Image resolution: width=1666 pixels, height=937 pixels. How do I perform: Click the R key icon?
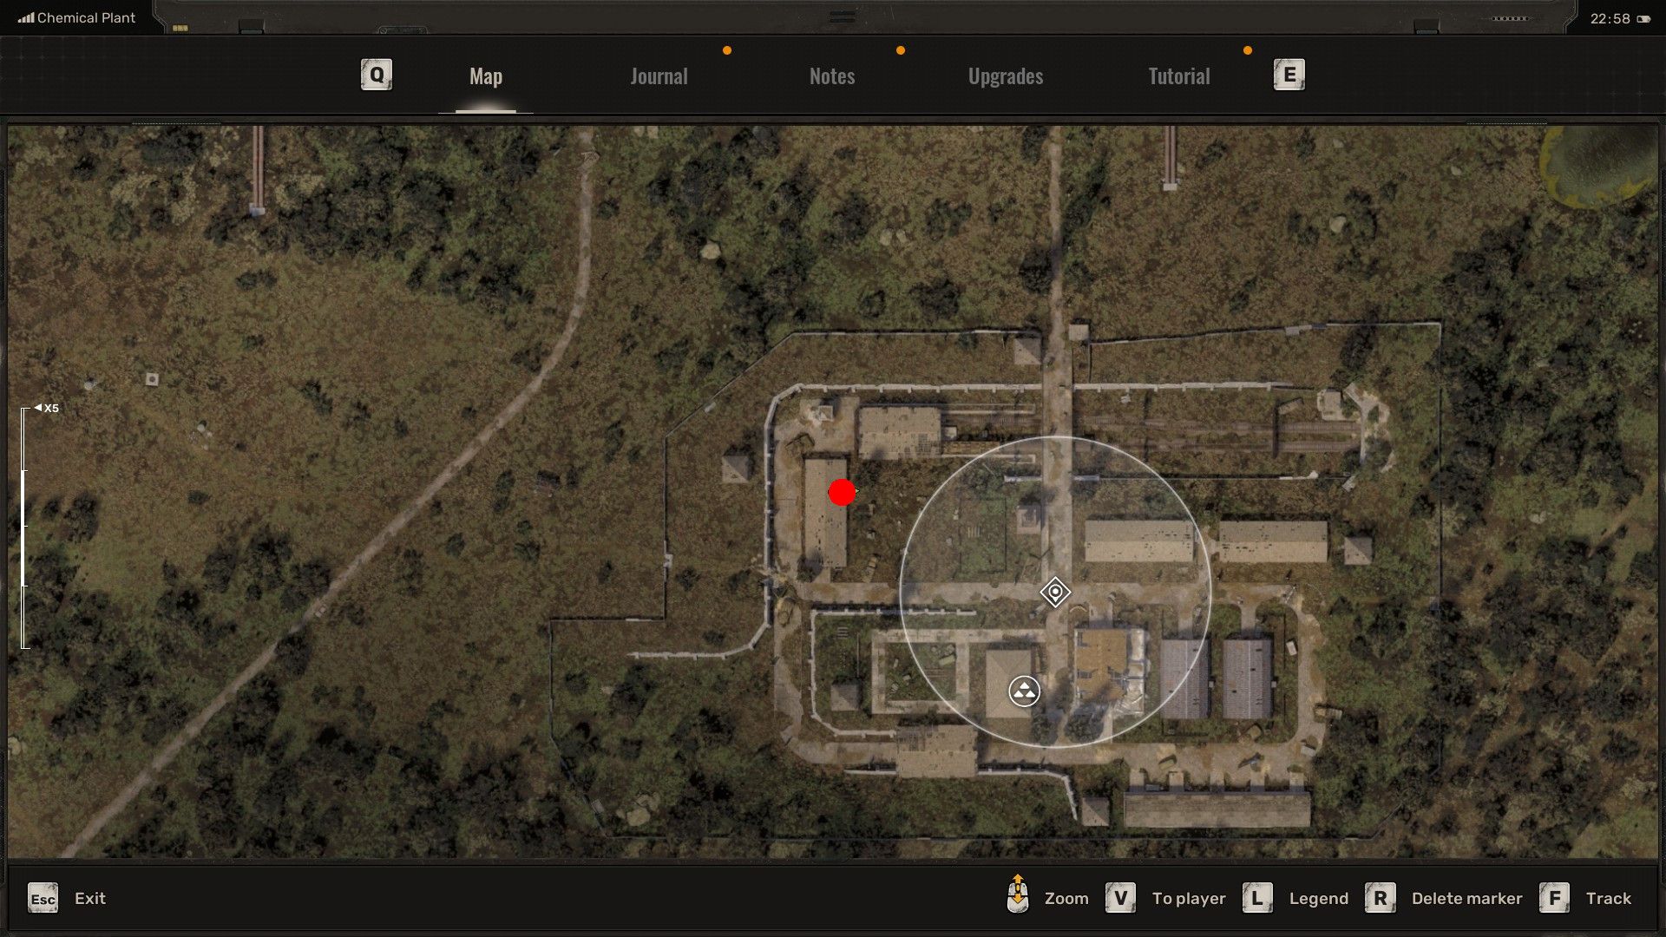coord(1380,898)
